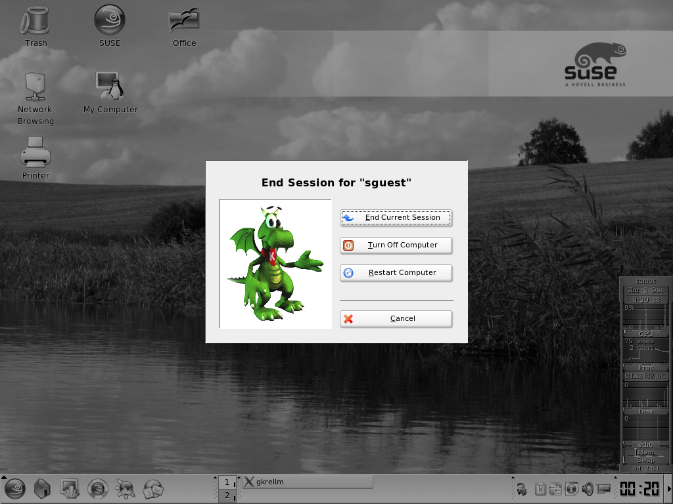The height and width of the screenshot is (504, 673).
Task: Click the arrow handle above the SUSE menu button
Action: click(x=3, y=477)
